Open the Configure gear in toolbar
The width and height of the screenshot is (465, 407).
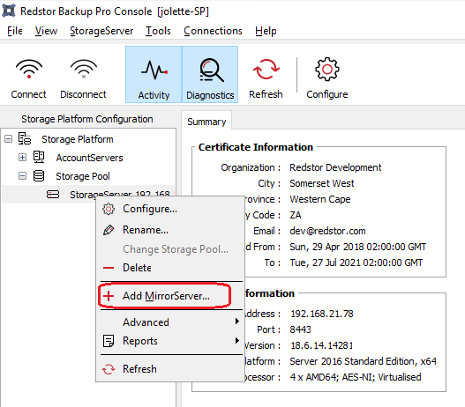coord(326,70)
